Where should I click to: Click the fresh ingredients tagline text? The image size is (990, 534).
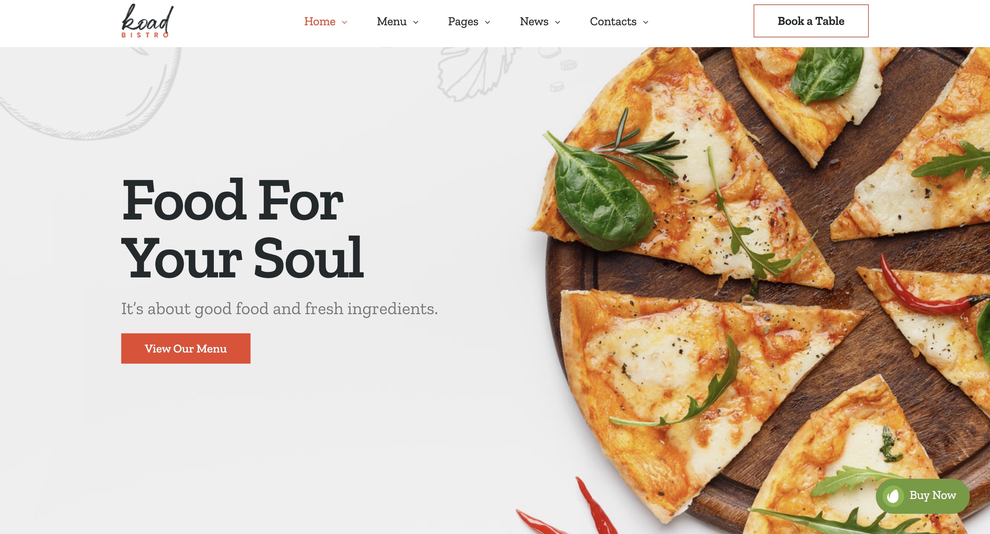tap(279, 308)
